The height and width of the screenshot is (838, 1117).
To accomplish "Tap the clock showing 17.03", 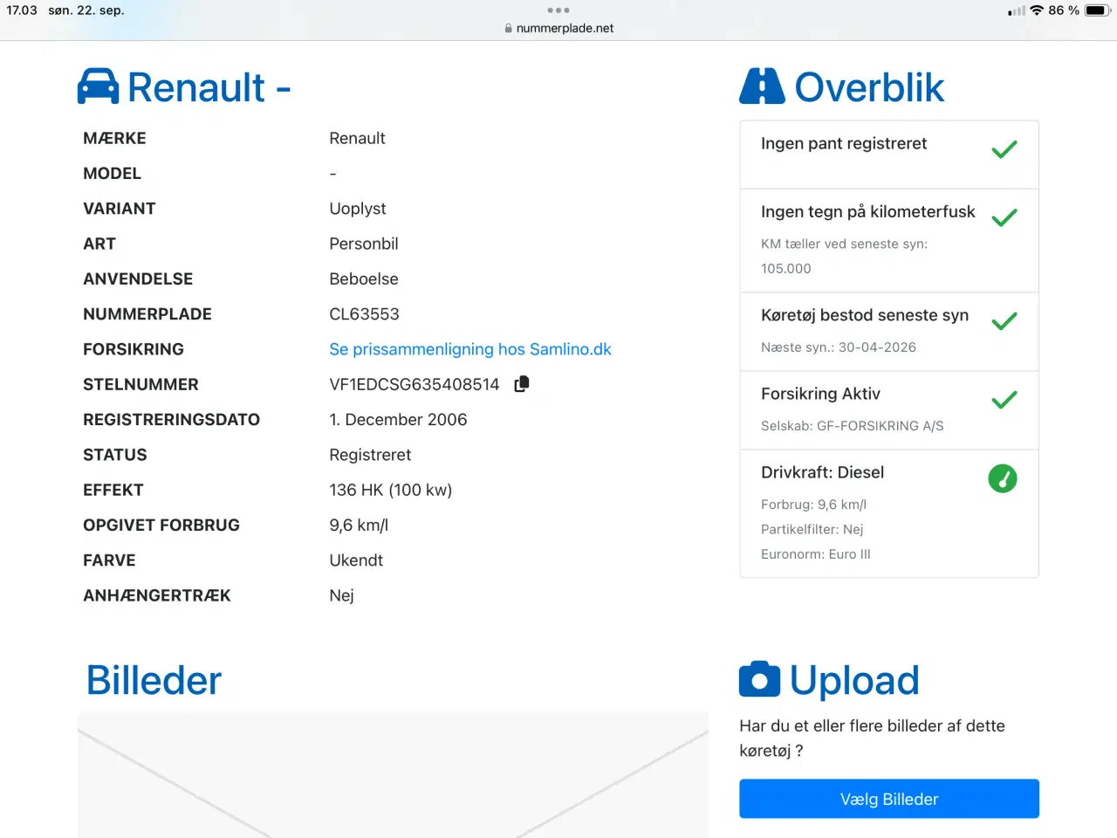I will pos(22,10).
